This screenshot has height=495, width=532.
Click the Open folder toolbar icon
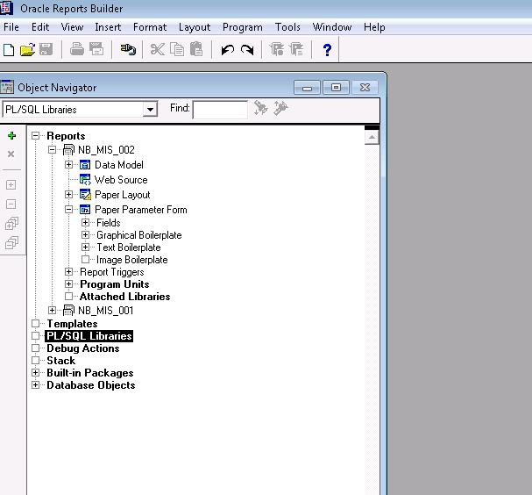tap(27, 50)
